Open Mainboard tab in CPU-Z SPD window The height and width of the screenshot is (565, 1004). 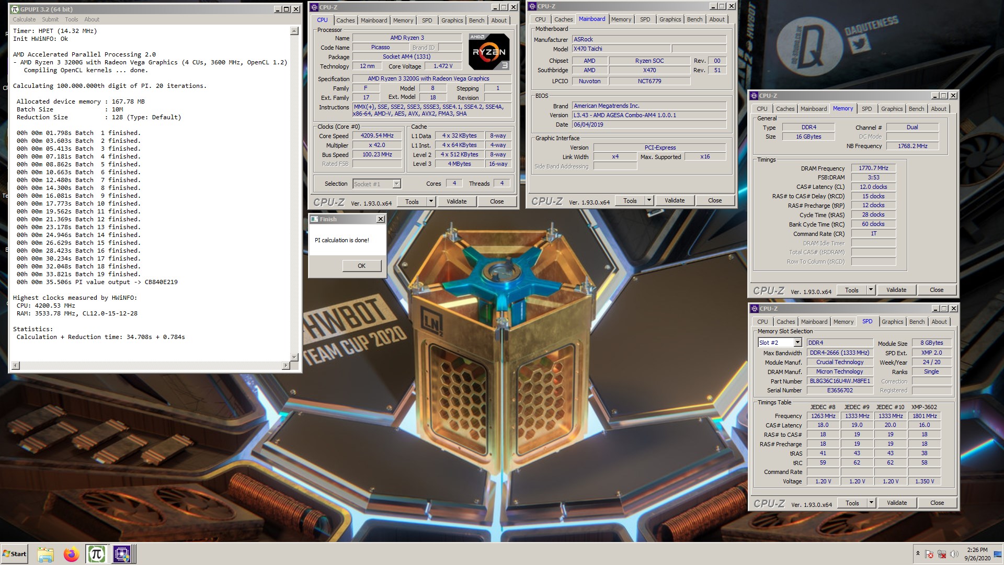pos(814,322)
